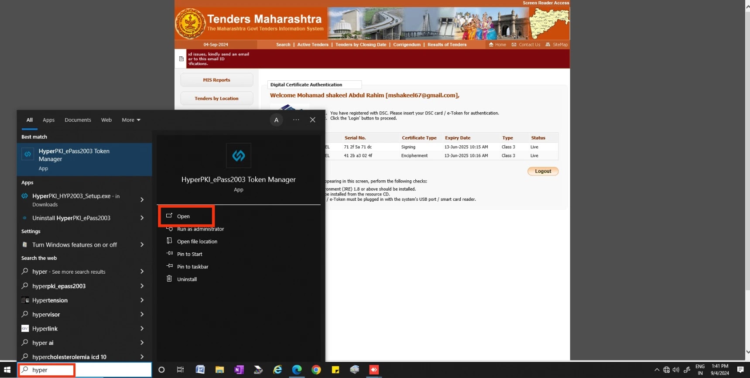Launch Google Chrome from the taskbar
Screen dimensions: 750x378
[x=316, y=370]
